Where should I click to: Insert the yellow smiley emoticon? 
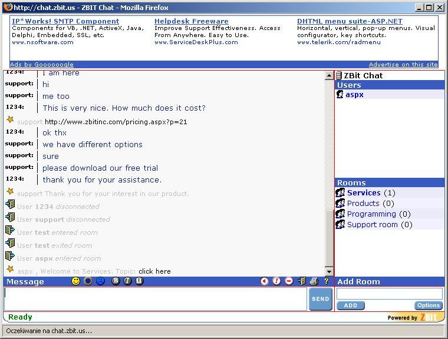tap(75, 281)
